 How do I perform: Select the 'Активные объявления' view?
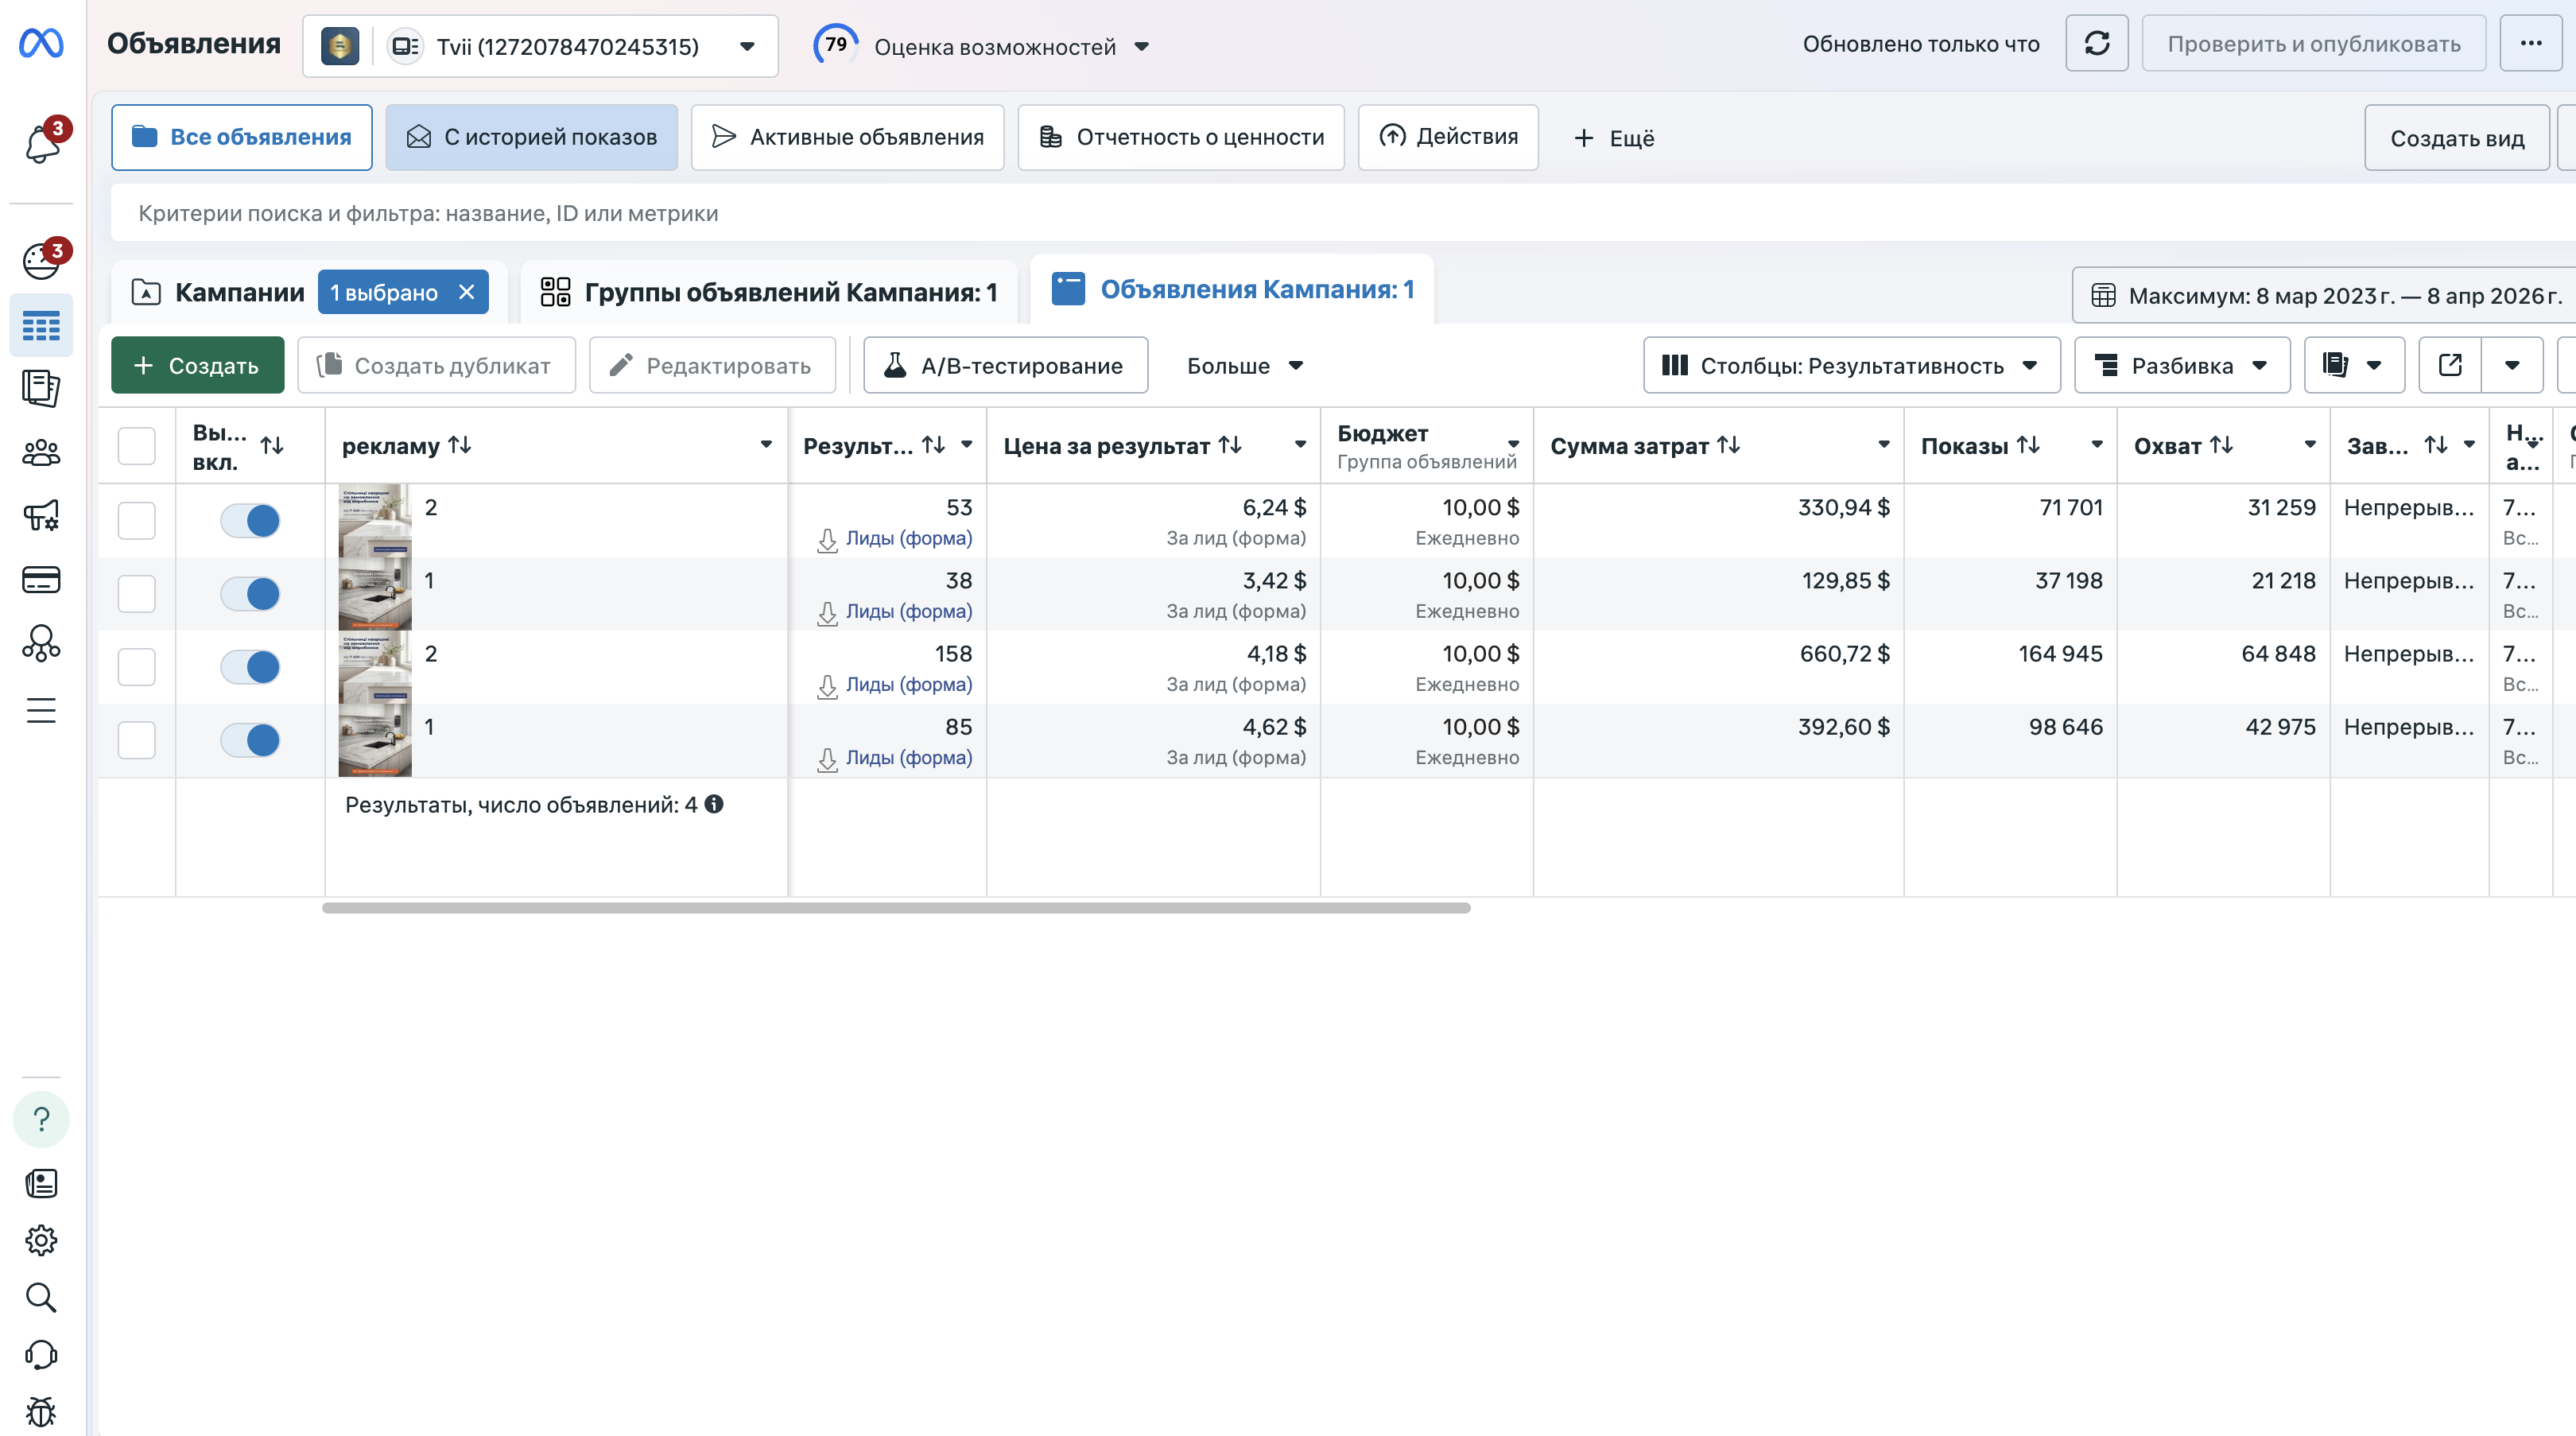(x=847, y=137)
